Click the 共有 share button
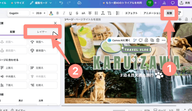The width and height of the screenshot is (192, 111). coord(185,3)
